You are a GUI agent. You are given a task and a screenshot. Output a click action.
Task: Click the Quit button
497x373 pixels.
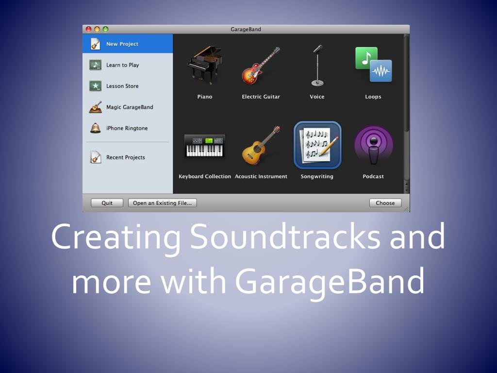(107, 203)
